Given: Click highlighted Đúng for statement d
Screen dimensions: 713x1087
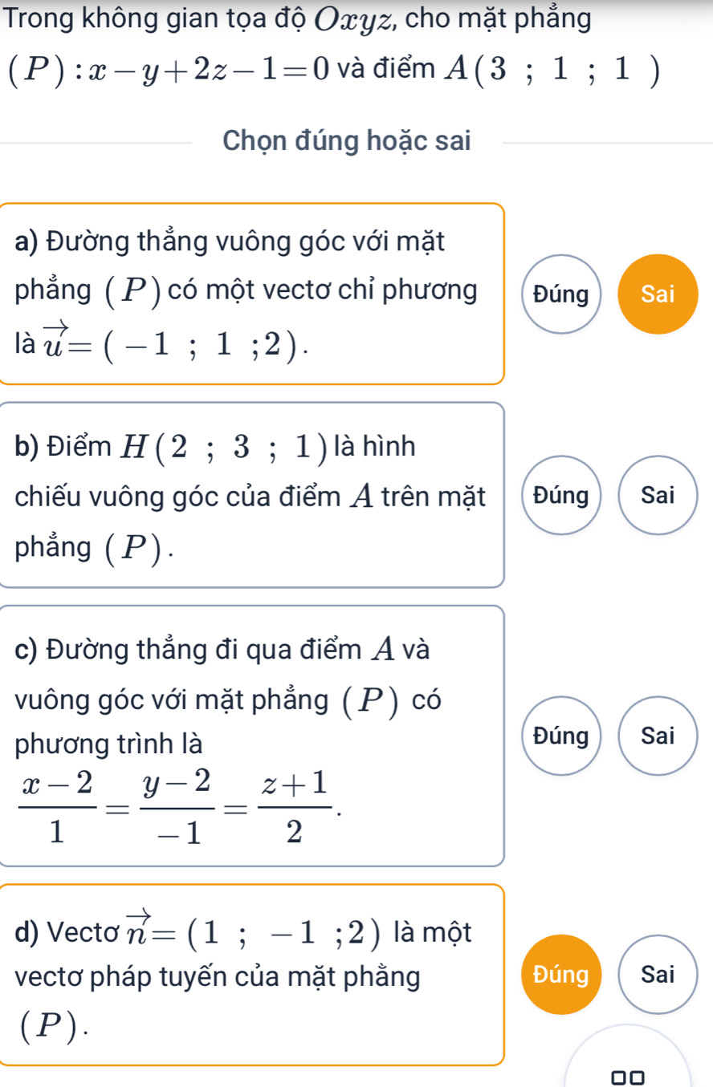Looking at the screenshot, I should (x=561, y=975).
